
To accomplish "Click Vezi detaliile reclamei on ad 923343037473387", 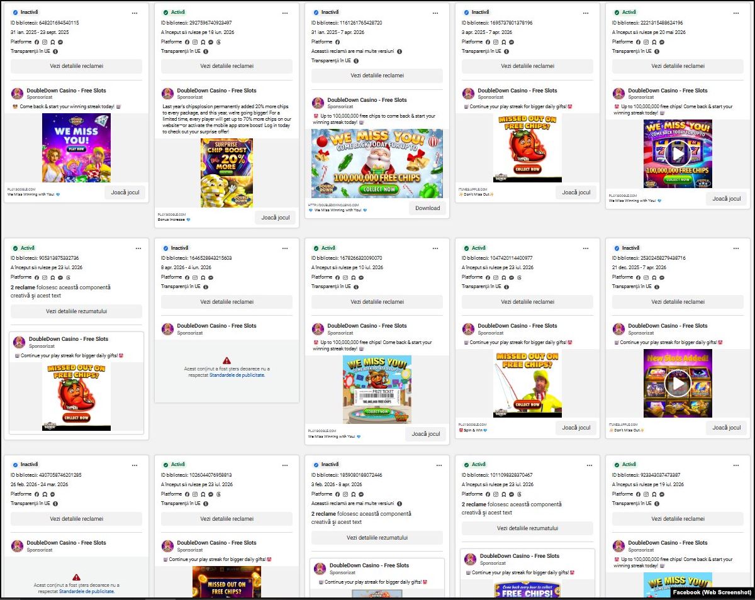I will [678, 519].
